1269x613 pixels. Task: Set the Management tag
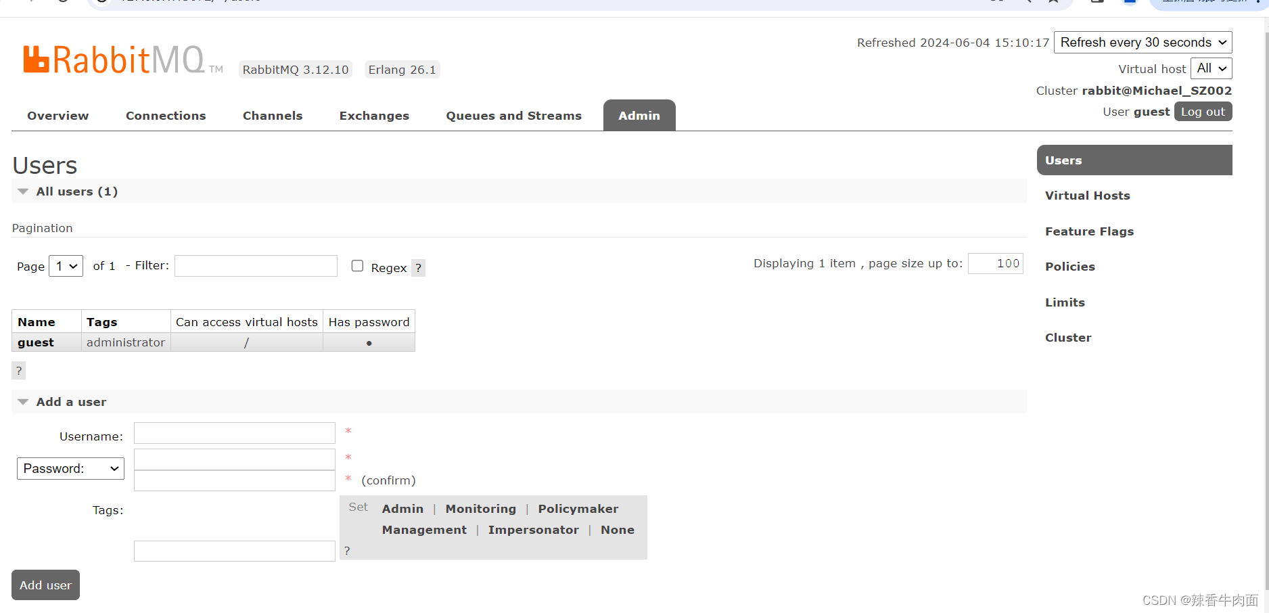pyautogui.click(x=424, y=530)
